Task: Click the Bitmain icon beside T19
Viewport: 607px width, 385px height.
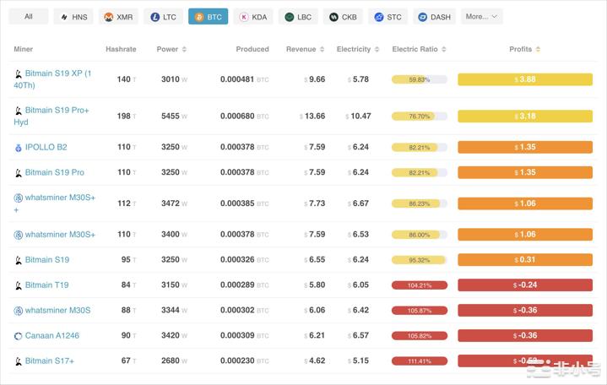Action: tap(18, 285)
